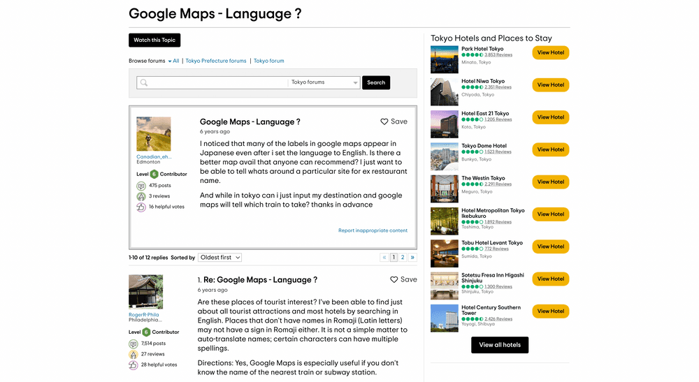Viewport: 699px width, 382px height.
Task: Go to the first page of replies arrow
Action: (384, 258)
